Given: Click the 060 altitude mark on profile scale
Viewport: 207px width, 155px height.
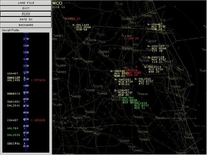Looking at the screenshot, I should [x=26, y=112].
